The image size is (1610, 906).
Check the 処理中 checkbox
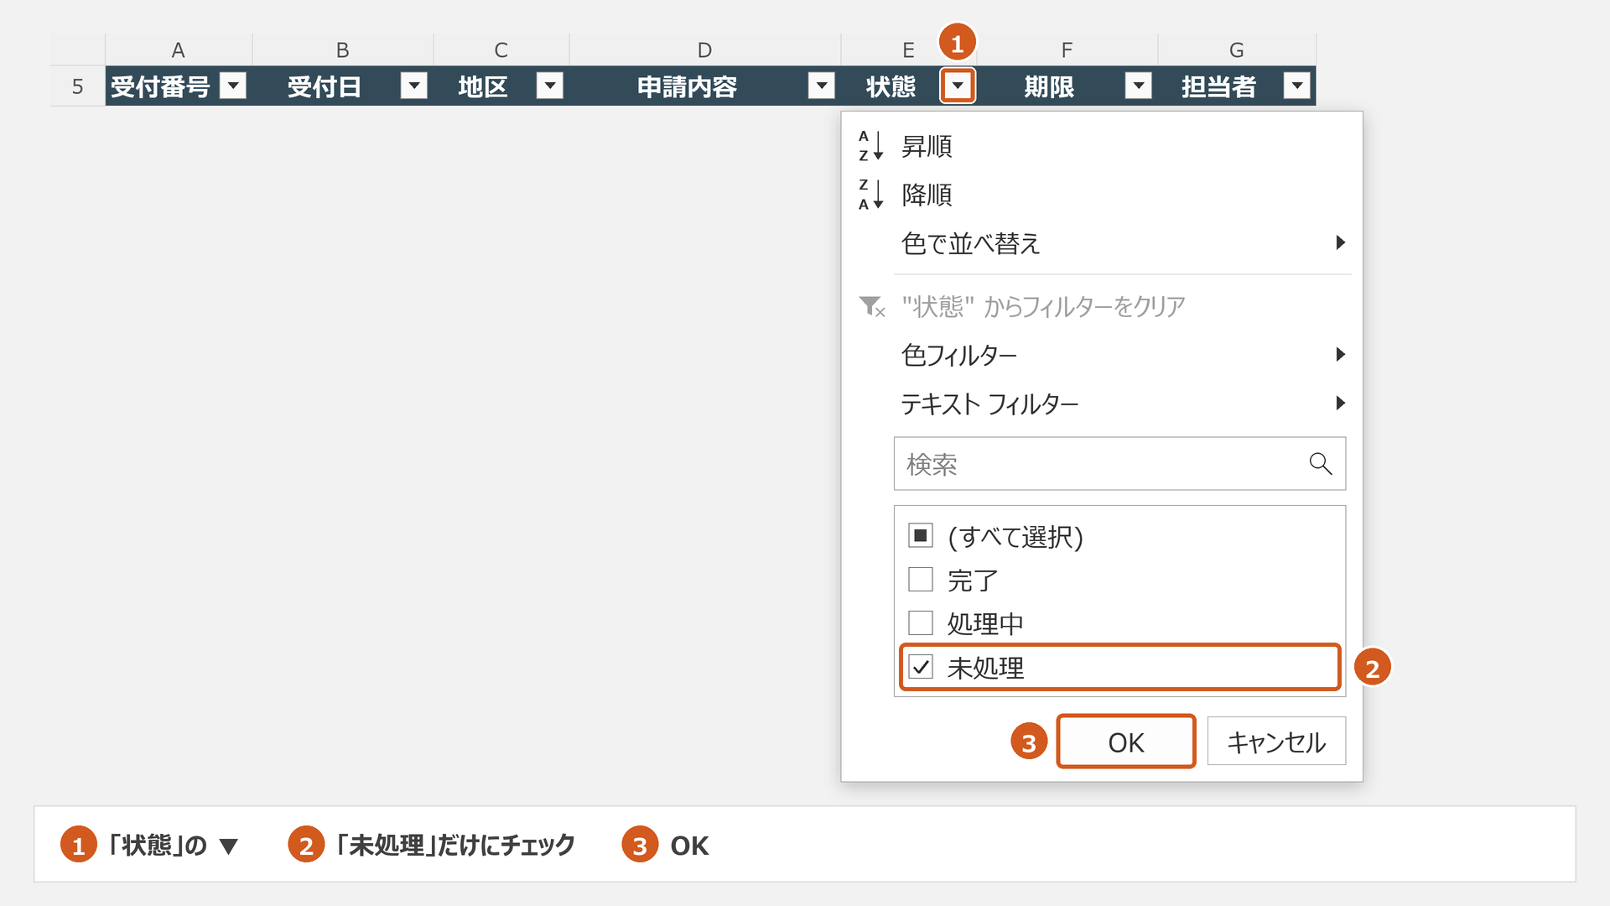(x=921, y=622)
